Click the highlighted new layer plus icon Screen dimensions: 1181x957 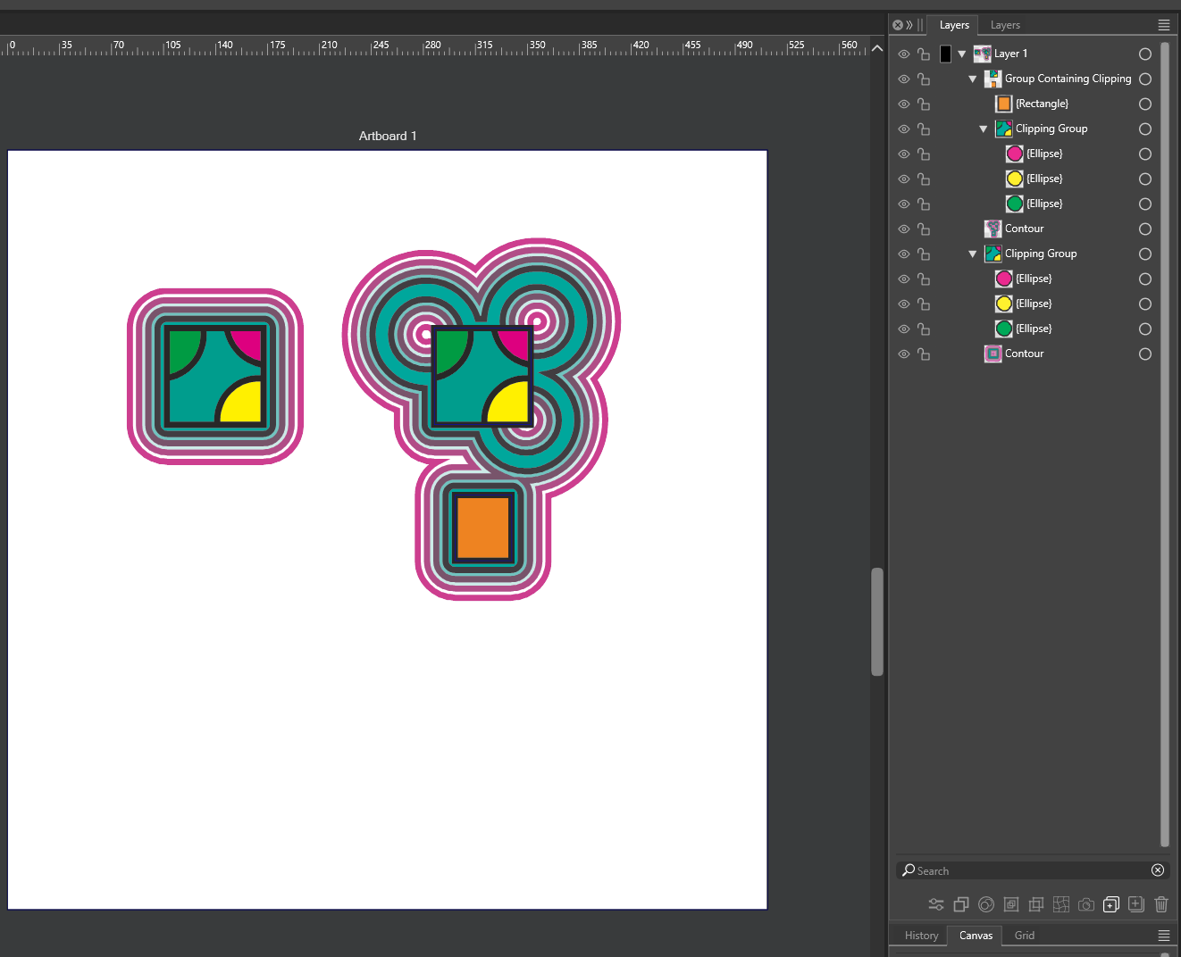[x=1110, y=904]
